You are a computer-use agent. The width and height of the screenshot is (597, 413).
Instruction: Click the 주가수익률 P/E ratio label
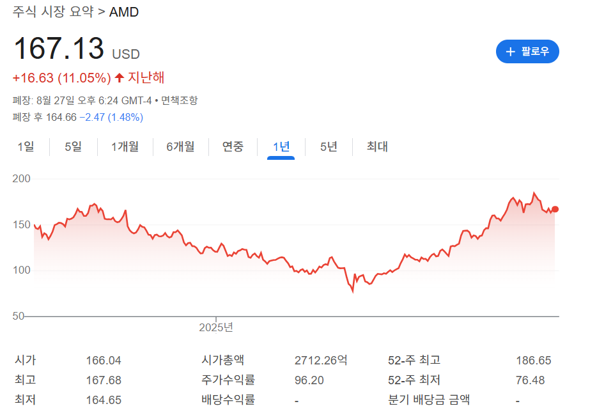coord(228,380)
